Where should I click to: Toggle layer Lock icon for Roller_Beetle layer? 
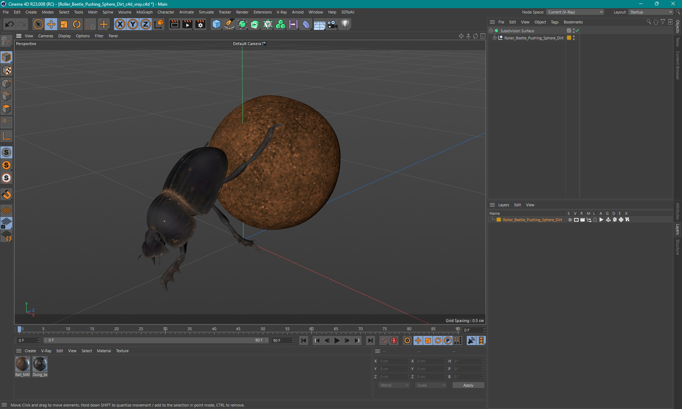[x=595, y=220]
